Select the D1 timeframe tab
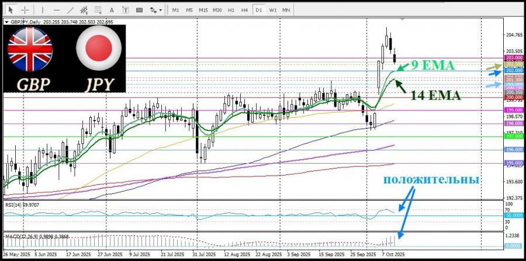 click(x=258, y=10)
